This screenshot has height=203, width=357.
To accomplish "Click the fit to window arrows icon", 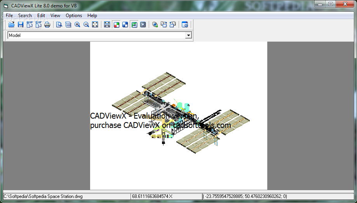I will pos(95,24).
